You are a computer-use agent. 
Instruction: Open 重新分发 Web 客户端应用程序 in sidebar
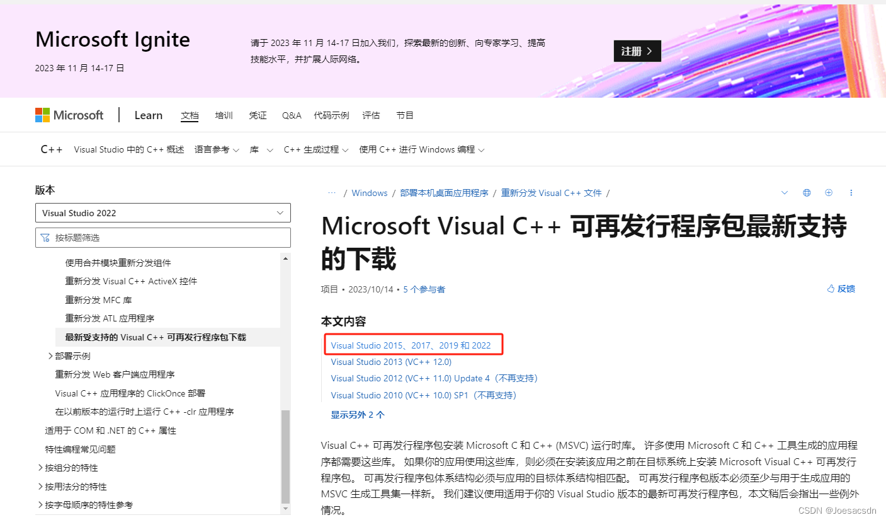(x=115, y=374)
